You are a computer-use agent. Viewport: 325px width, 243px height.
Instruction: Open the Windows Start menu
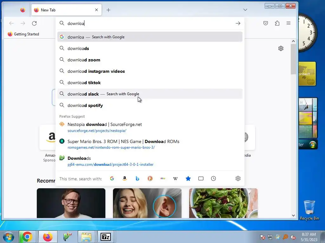(9, 237)
